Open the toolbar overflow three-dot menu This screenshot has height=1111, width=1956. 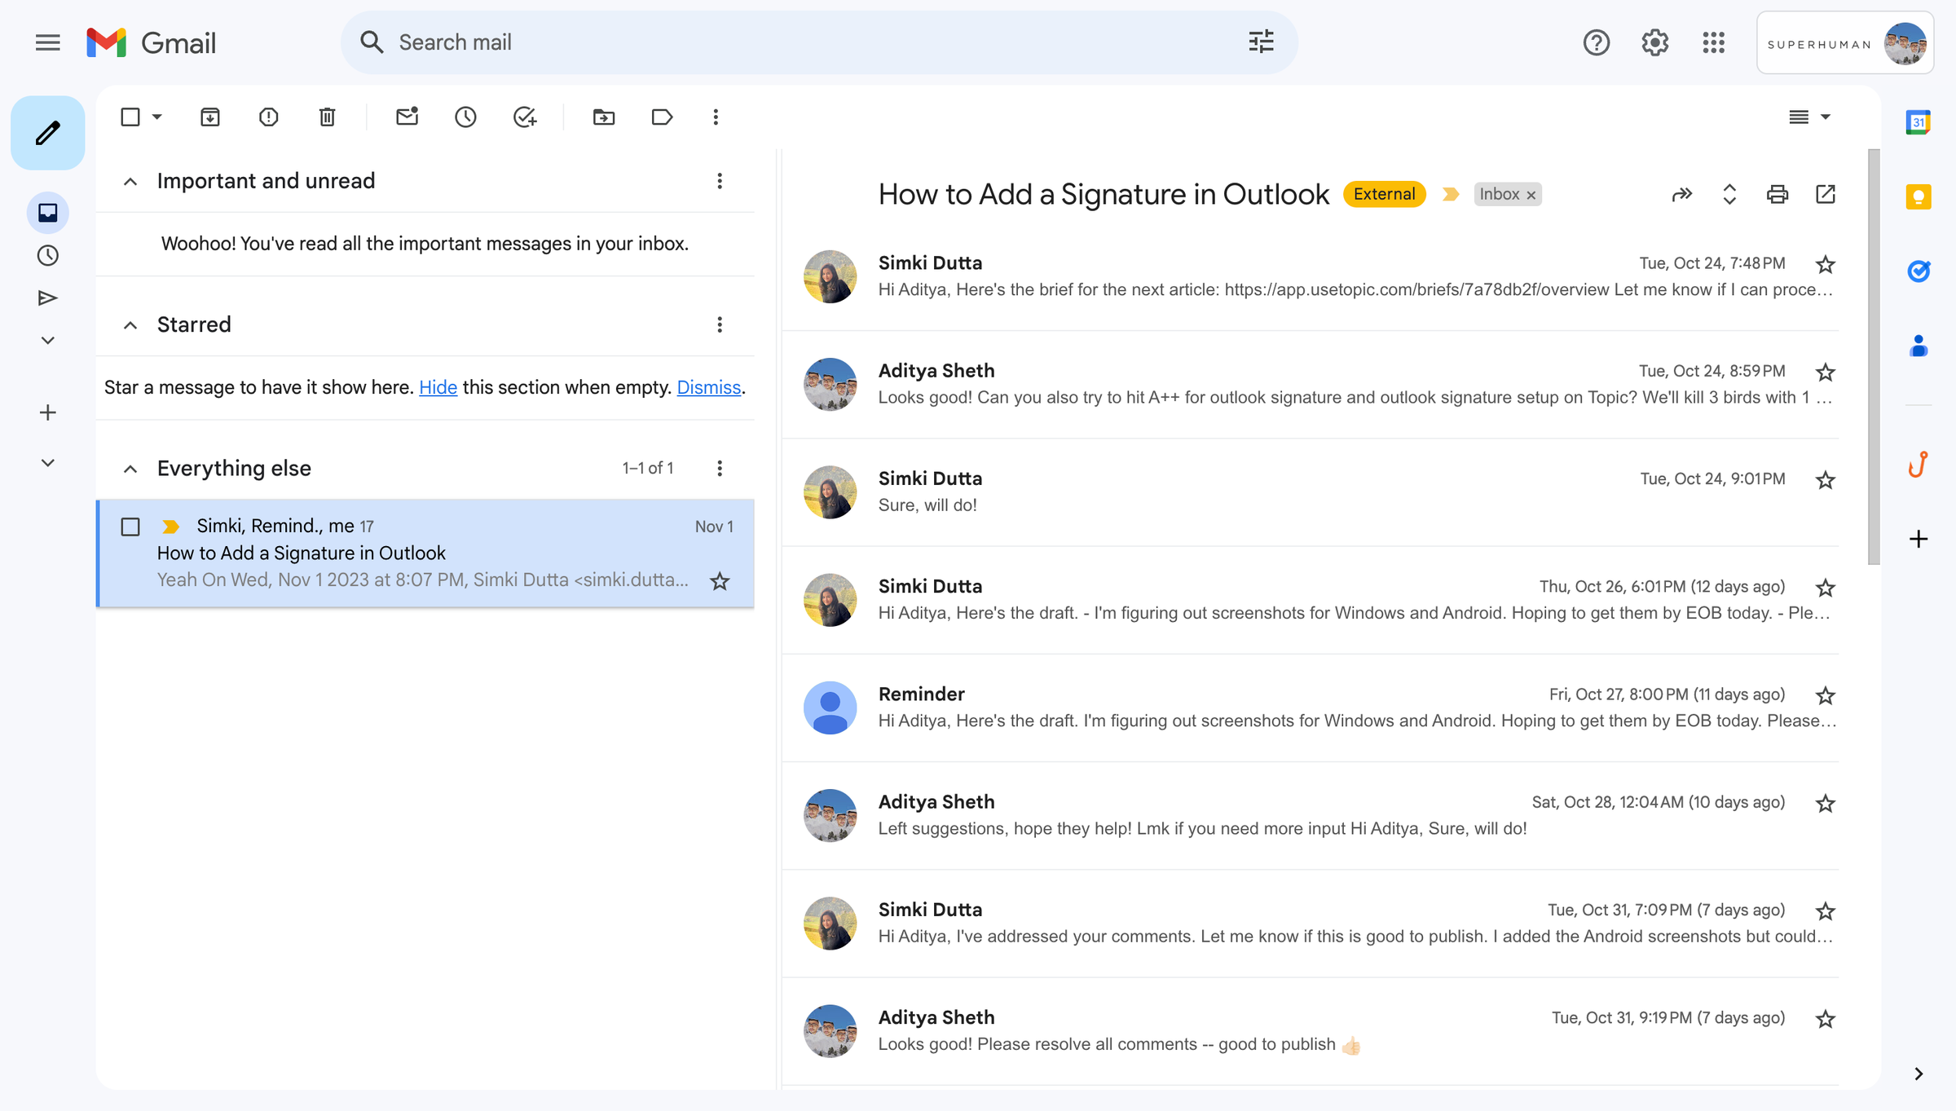[x=716, y=117]
